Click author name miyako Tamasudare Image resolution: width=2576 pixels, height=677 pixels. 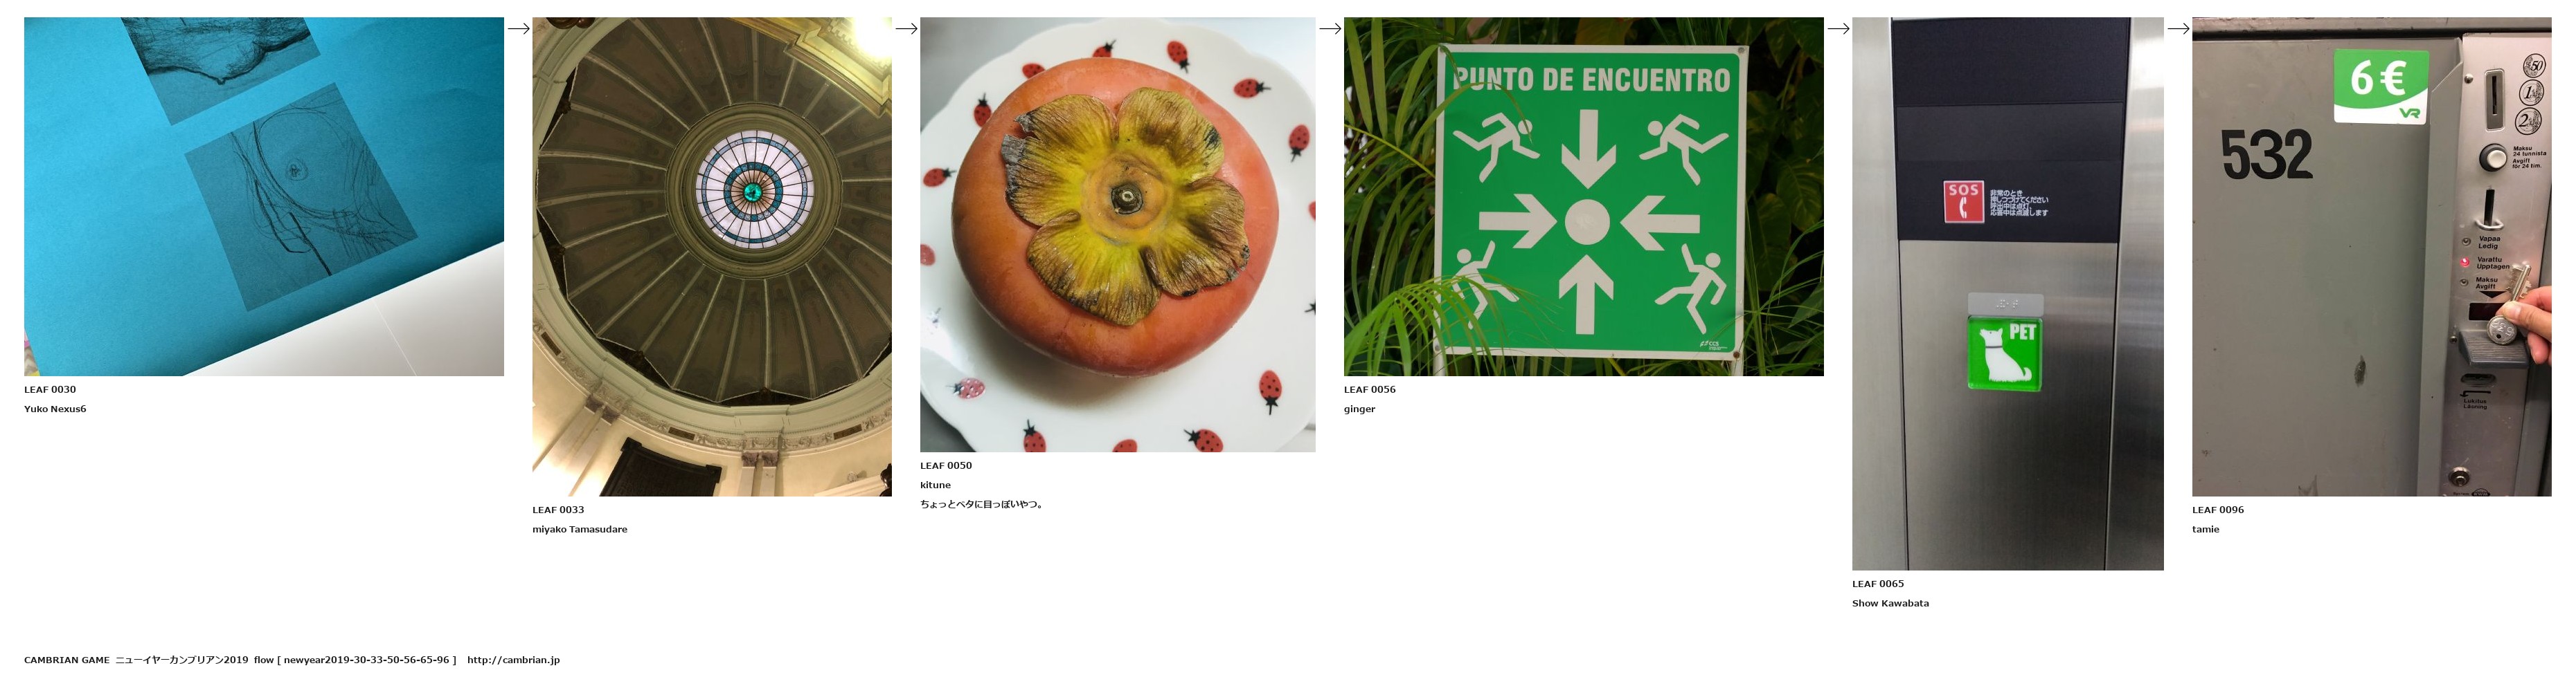pos(580,529)
